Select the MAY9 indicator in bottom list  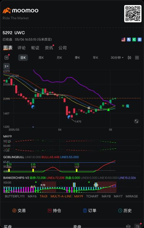[x=78, y=196]
